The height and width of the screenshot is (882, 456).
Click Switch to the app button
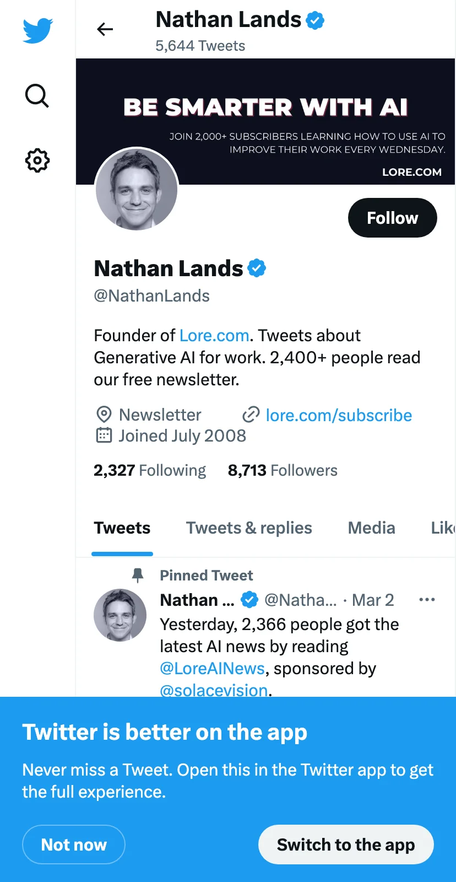pyautogui.click(x=346, y=845)
